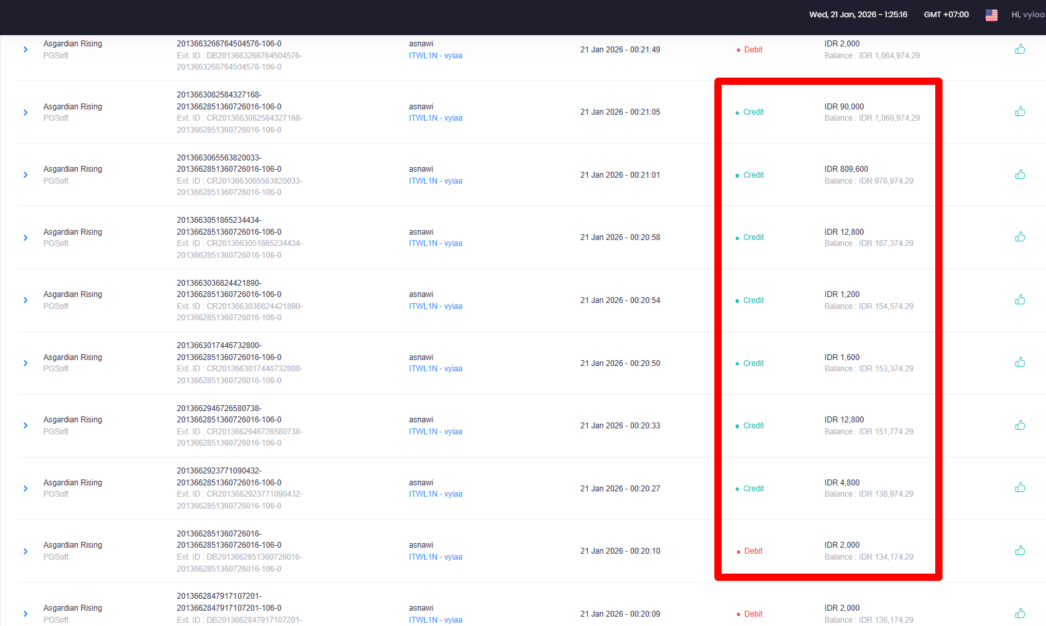
Task: Click the GMT +07:00 timezone label
Action: tap(947, 15)
